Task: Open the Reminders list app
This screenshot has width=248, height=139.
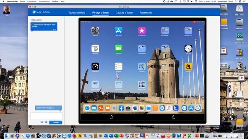Action: click(119, 66)
